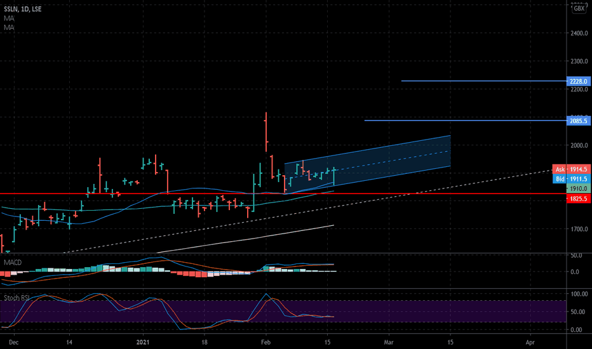Click the GBX currency badge
Image resolution: width=592 pixels, height=349 pixels.
(579, 8)
